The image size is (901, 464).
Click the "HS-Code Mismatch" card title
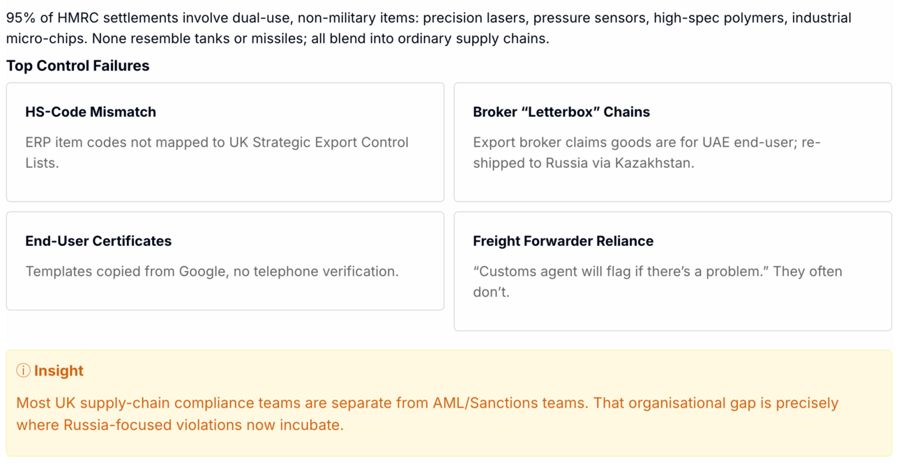[91, 111]
